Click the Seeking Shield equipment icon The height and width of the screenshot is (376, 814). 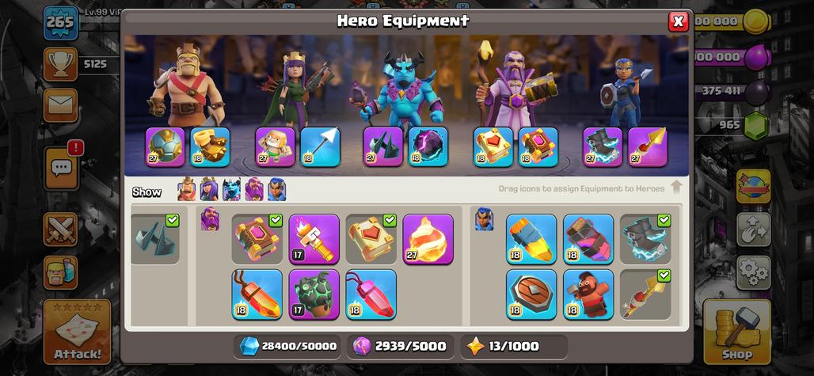[x=531, y=294]
